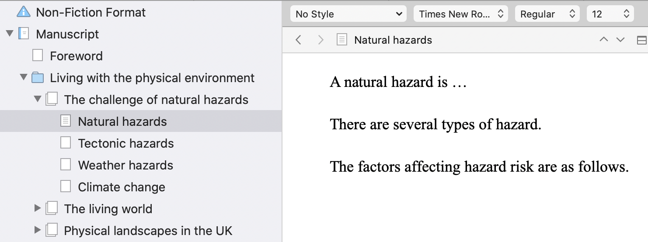Image resolution: width=648 pixels, height=242 pixels.
Task: Go back in document history
Action: pyautogui.click(x=299, y=40)
